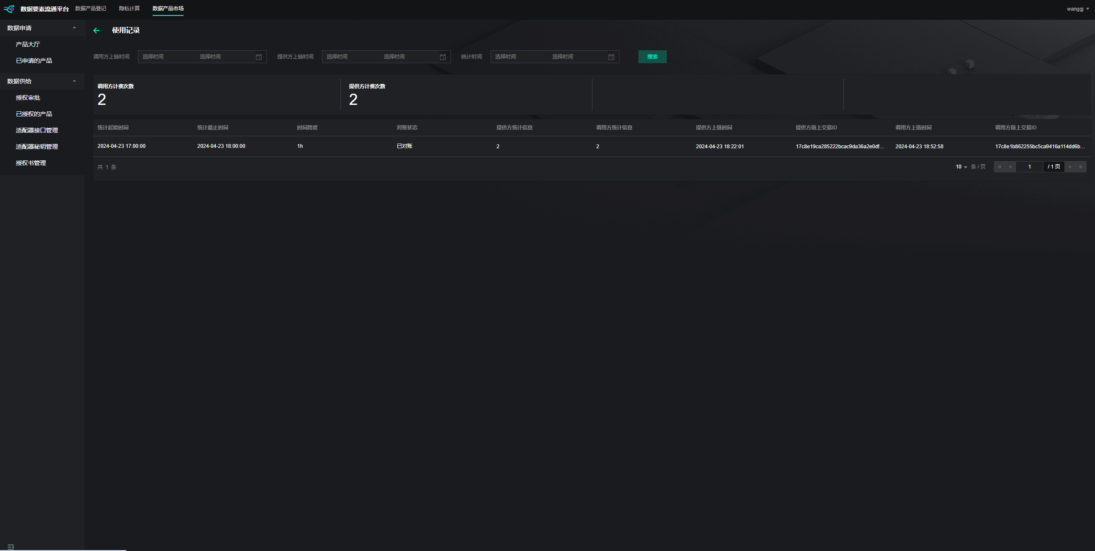Viewport: 1095px width, 551px height.
Task: Go to last page in pagination
Action: [x=1081, y=167]
